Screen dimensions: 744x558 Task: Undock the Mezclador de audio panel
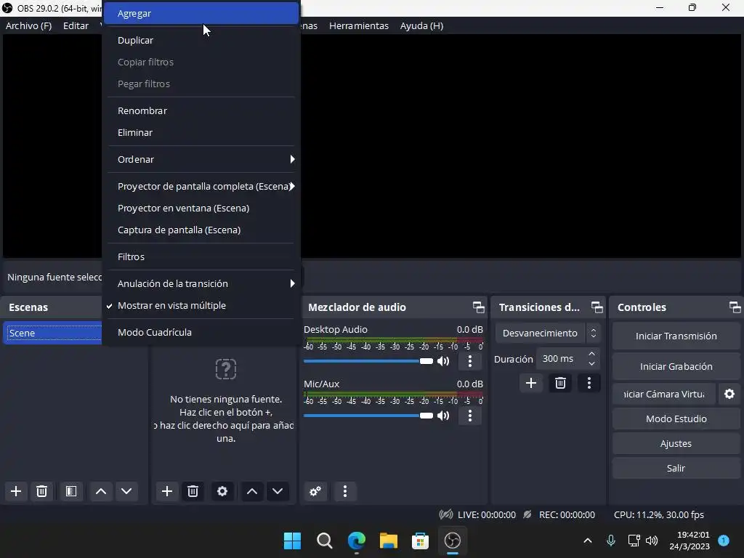click(479, 307)
